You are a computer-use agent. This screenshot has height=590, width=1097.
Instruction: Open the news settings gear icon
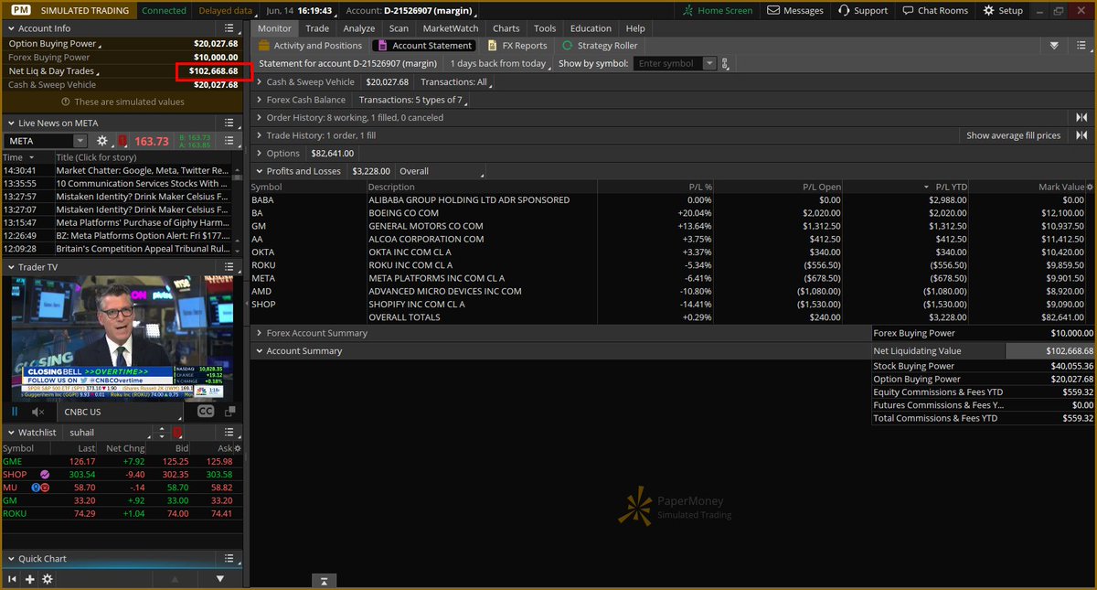pos(102,141)
